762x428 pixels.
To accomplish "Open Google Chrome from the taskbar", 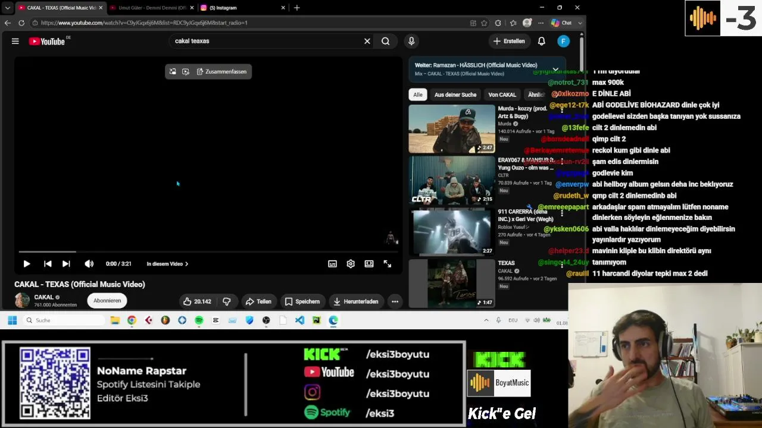I will pos(132,320).
